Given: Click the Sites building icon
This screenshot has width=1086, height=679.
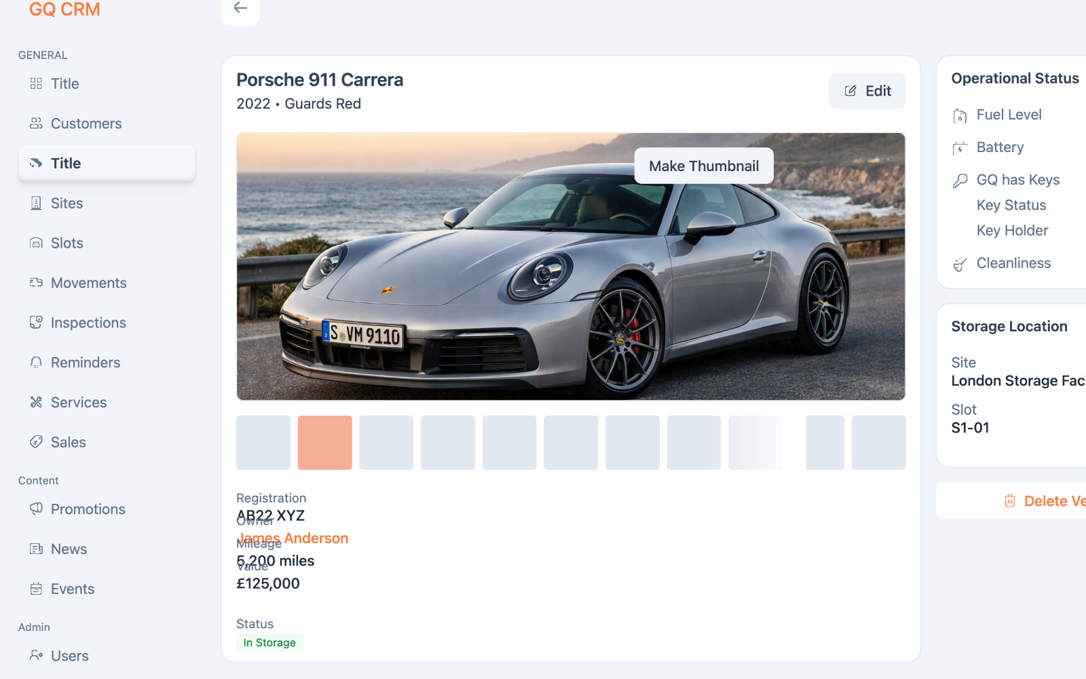Looking at the screenshot, I should (36, 203).
